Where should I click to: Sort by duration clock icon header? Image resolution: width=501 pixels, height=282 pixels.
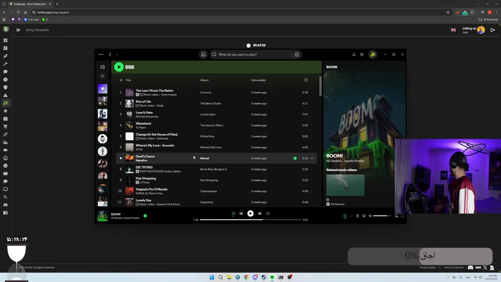306,80
